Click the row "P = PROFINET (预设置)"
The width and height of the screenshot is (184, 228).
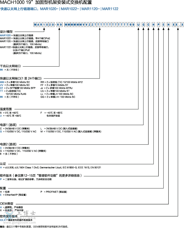coord(54,192)
